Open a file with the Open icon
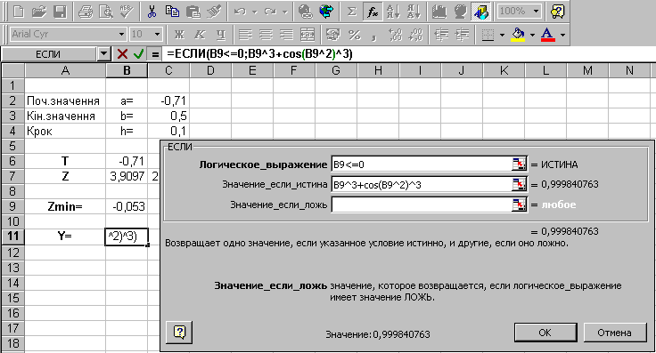The width and height of the screenshot is (656, 353). pos(39,12)
